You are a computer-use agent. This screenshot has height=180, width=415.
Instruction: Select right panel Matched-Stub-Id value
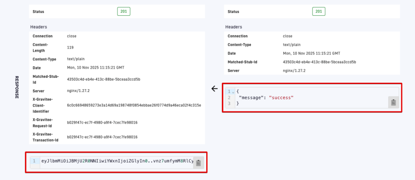[319, 62]
